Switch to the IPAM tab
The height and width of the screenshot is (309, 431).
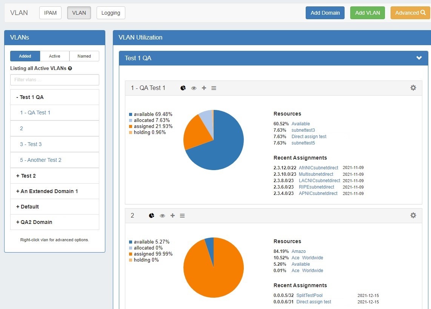(x=50, y=13)
